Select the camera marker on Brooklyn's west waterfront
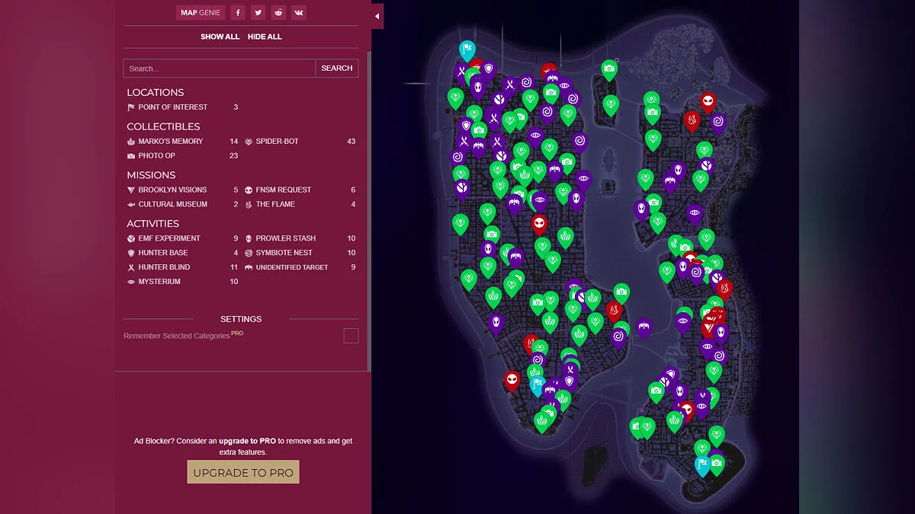This screenshot has width=915, height=514. click(656, 393)
